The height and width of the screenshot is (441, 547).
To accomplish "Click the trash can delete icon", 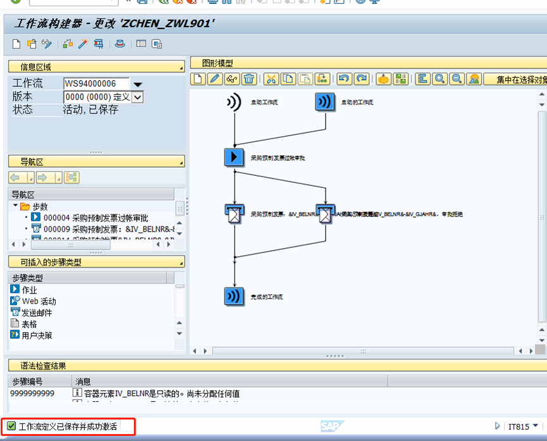I will pyautogui.click(x=249, y=79).
